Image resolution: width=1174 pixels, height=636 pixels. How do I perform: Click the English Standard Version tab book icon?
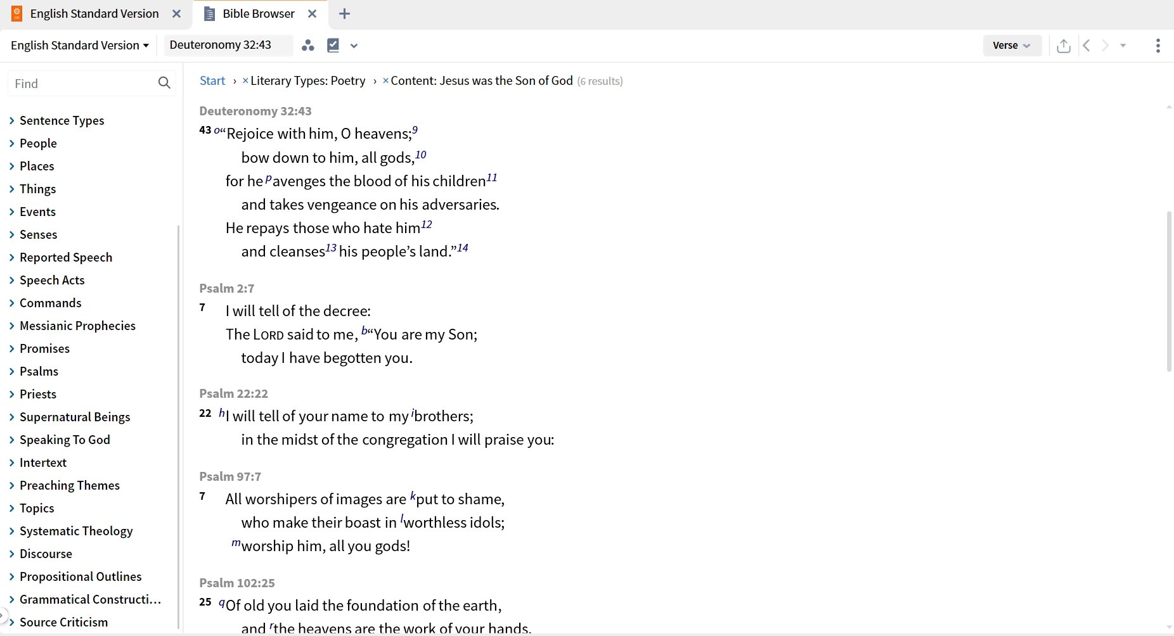point(17,13)
